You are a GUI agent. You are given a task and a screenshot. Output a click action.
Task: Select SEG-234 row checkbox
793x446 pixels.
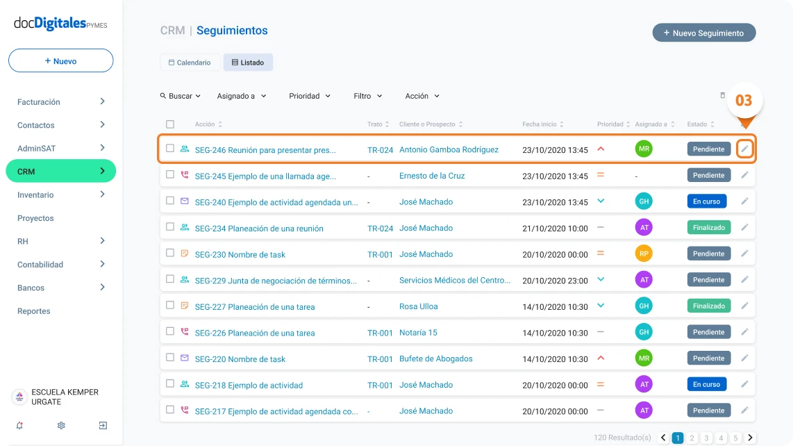click(x=170, y=226)
